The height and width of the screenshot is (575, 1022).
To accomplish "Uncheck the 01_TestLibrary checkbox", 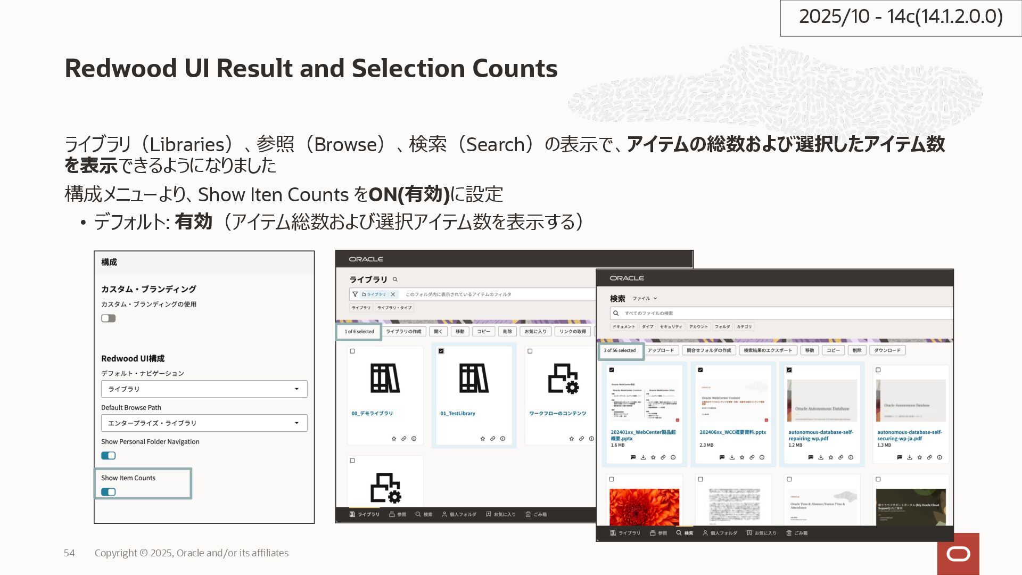I will 441,351.
